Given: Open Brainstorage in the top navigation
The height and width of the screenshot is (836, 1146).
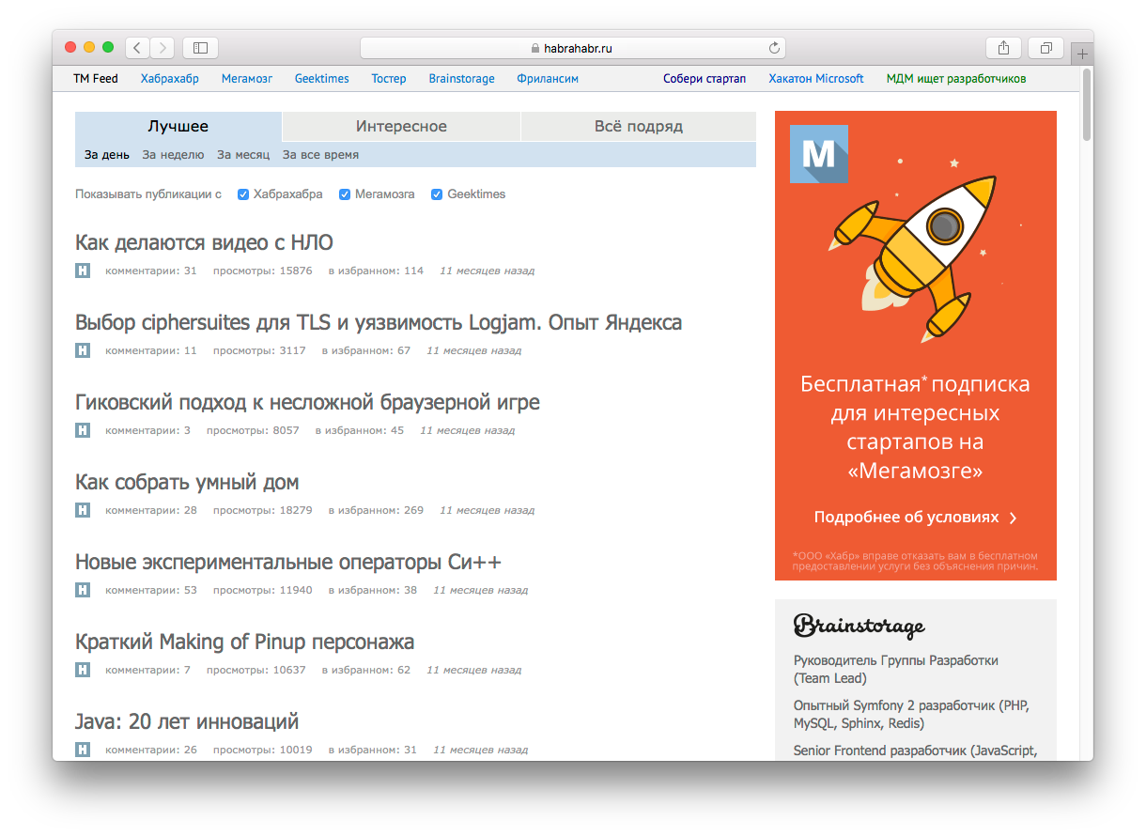Looking at the screenshot, I should pyautogui.click(x=461, y=79).
